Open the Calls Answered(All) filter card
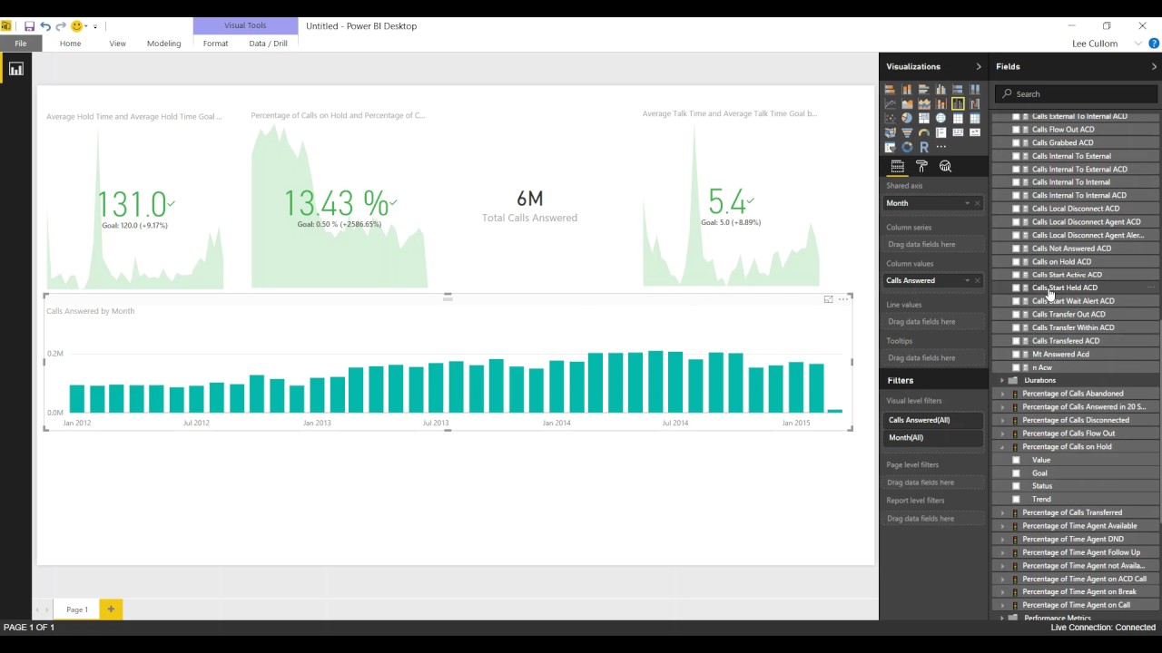 [x=933, y=420]
